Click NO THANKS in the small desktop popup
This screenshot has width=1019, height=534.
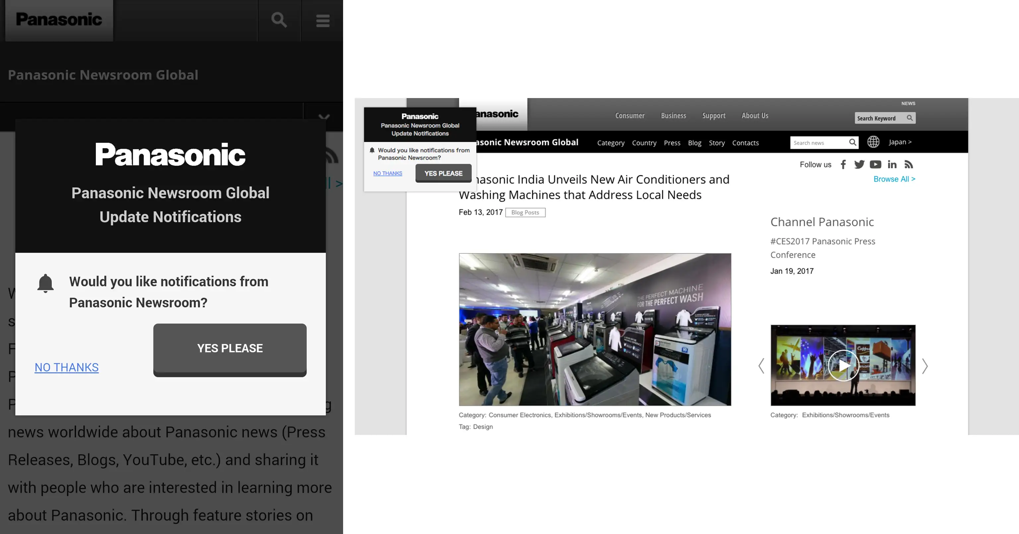tap(388, 173)
